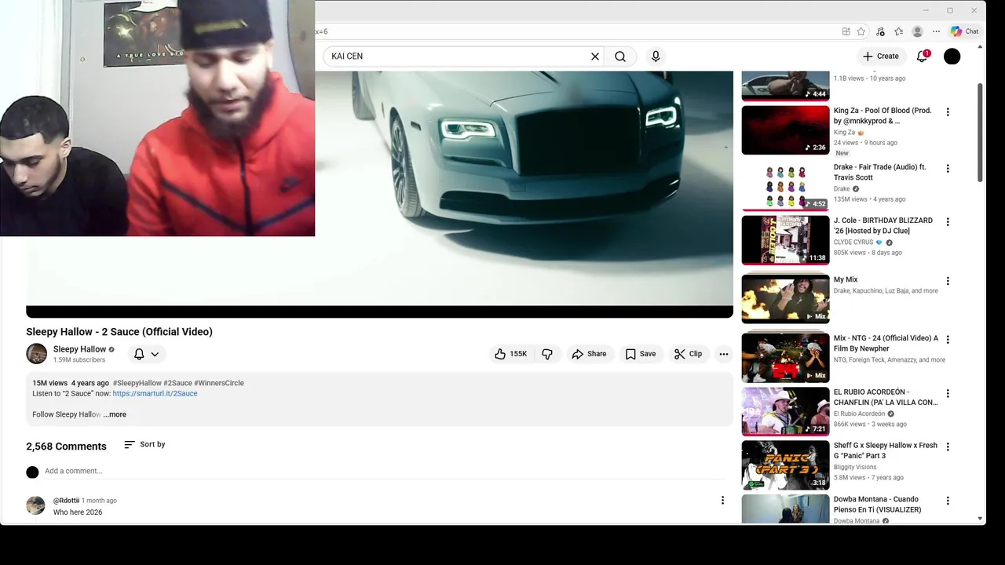1005x565 pixels.
Task: Play J. Cole BIRTHDAY BLIZZARD thumbnail
Action: pos(785,240)
